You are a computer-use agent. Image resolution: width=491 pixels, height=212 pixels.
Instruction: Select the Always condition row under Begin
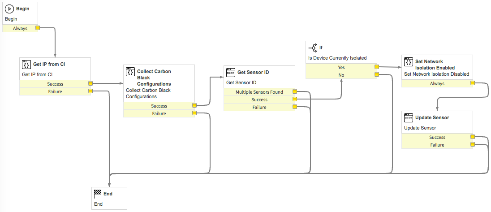(20, 29)
